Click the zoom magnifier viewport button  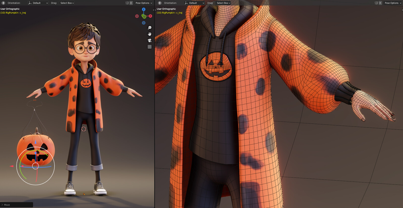pyautogui.click(x=150, y=28)
